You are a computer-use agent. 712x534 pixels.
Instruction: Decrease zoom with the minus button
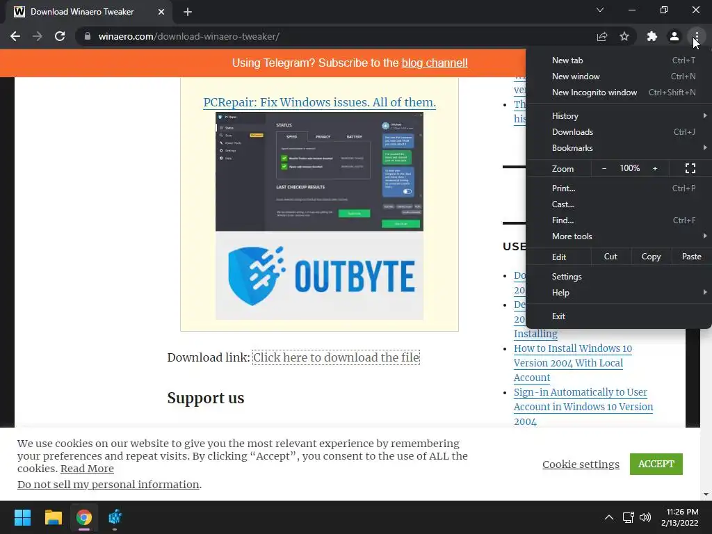coord(604,168)
